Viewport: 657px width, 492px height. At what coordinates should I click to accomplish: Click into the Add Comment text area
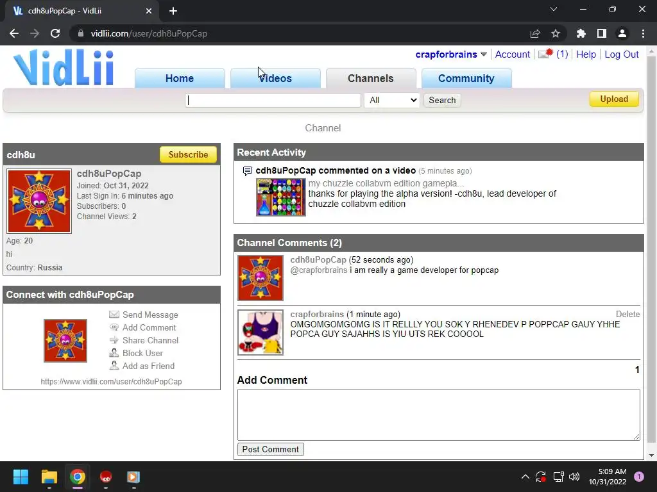click(x=439, y=414)
